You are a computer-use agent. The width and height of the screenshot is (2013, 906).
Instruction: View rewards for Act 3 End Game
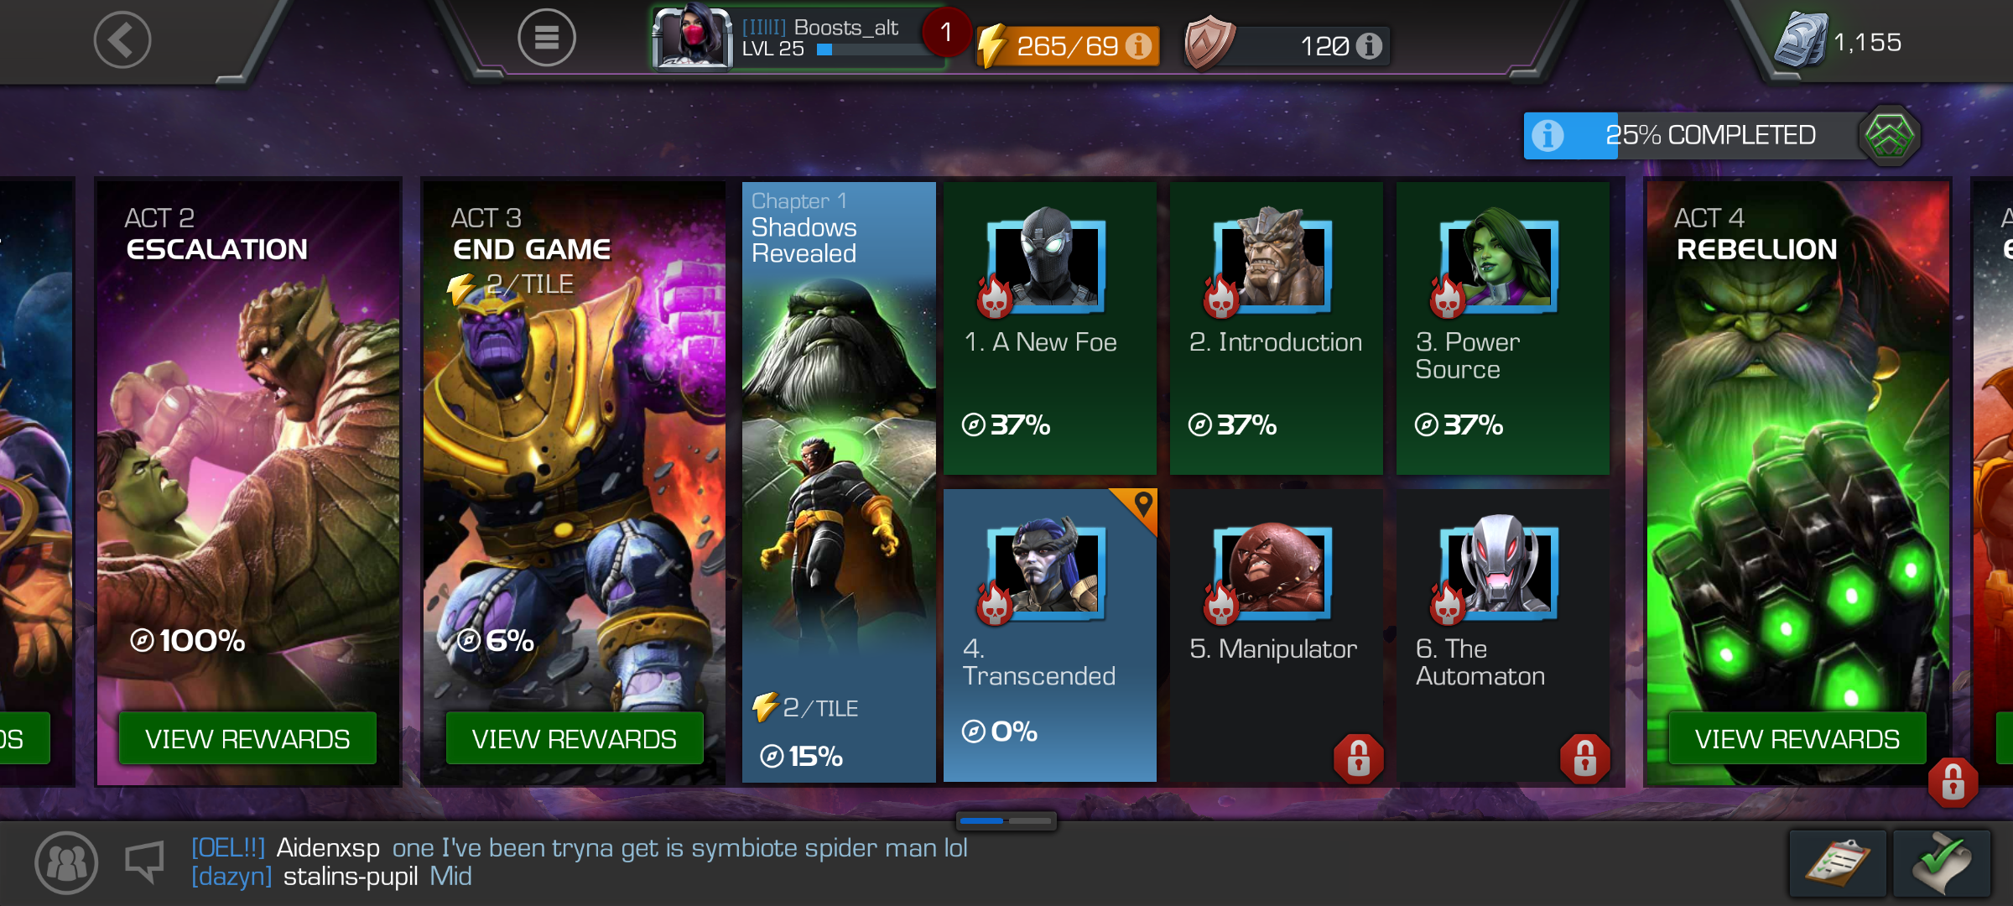[x=575, y=738]
